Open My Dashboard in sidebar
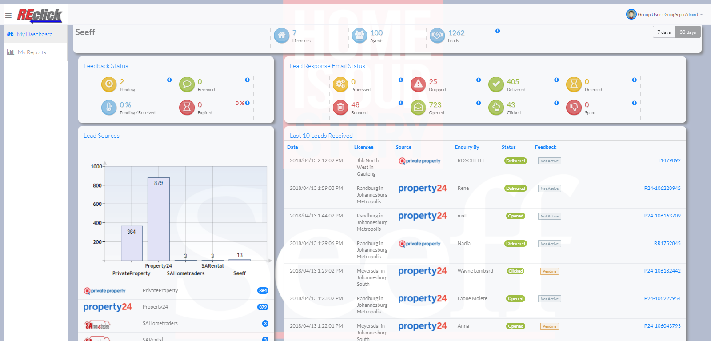711x341 pixels. pyautogui.click(x=35, y=34)
